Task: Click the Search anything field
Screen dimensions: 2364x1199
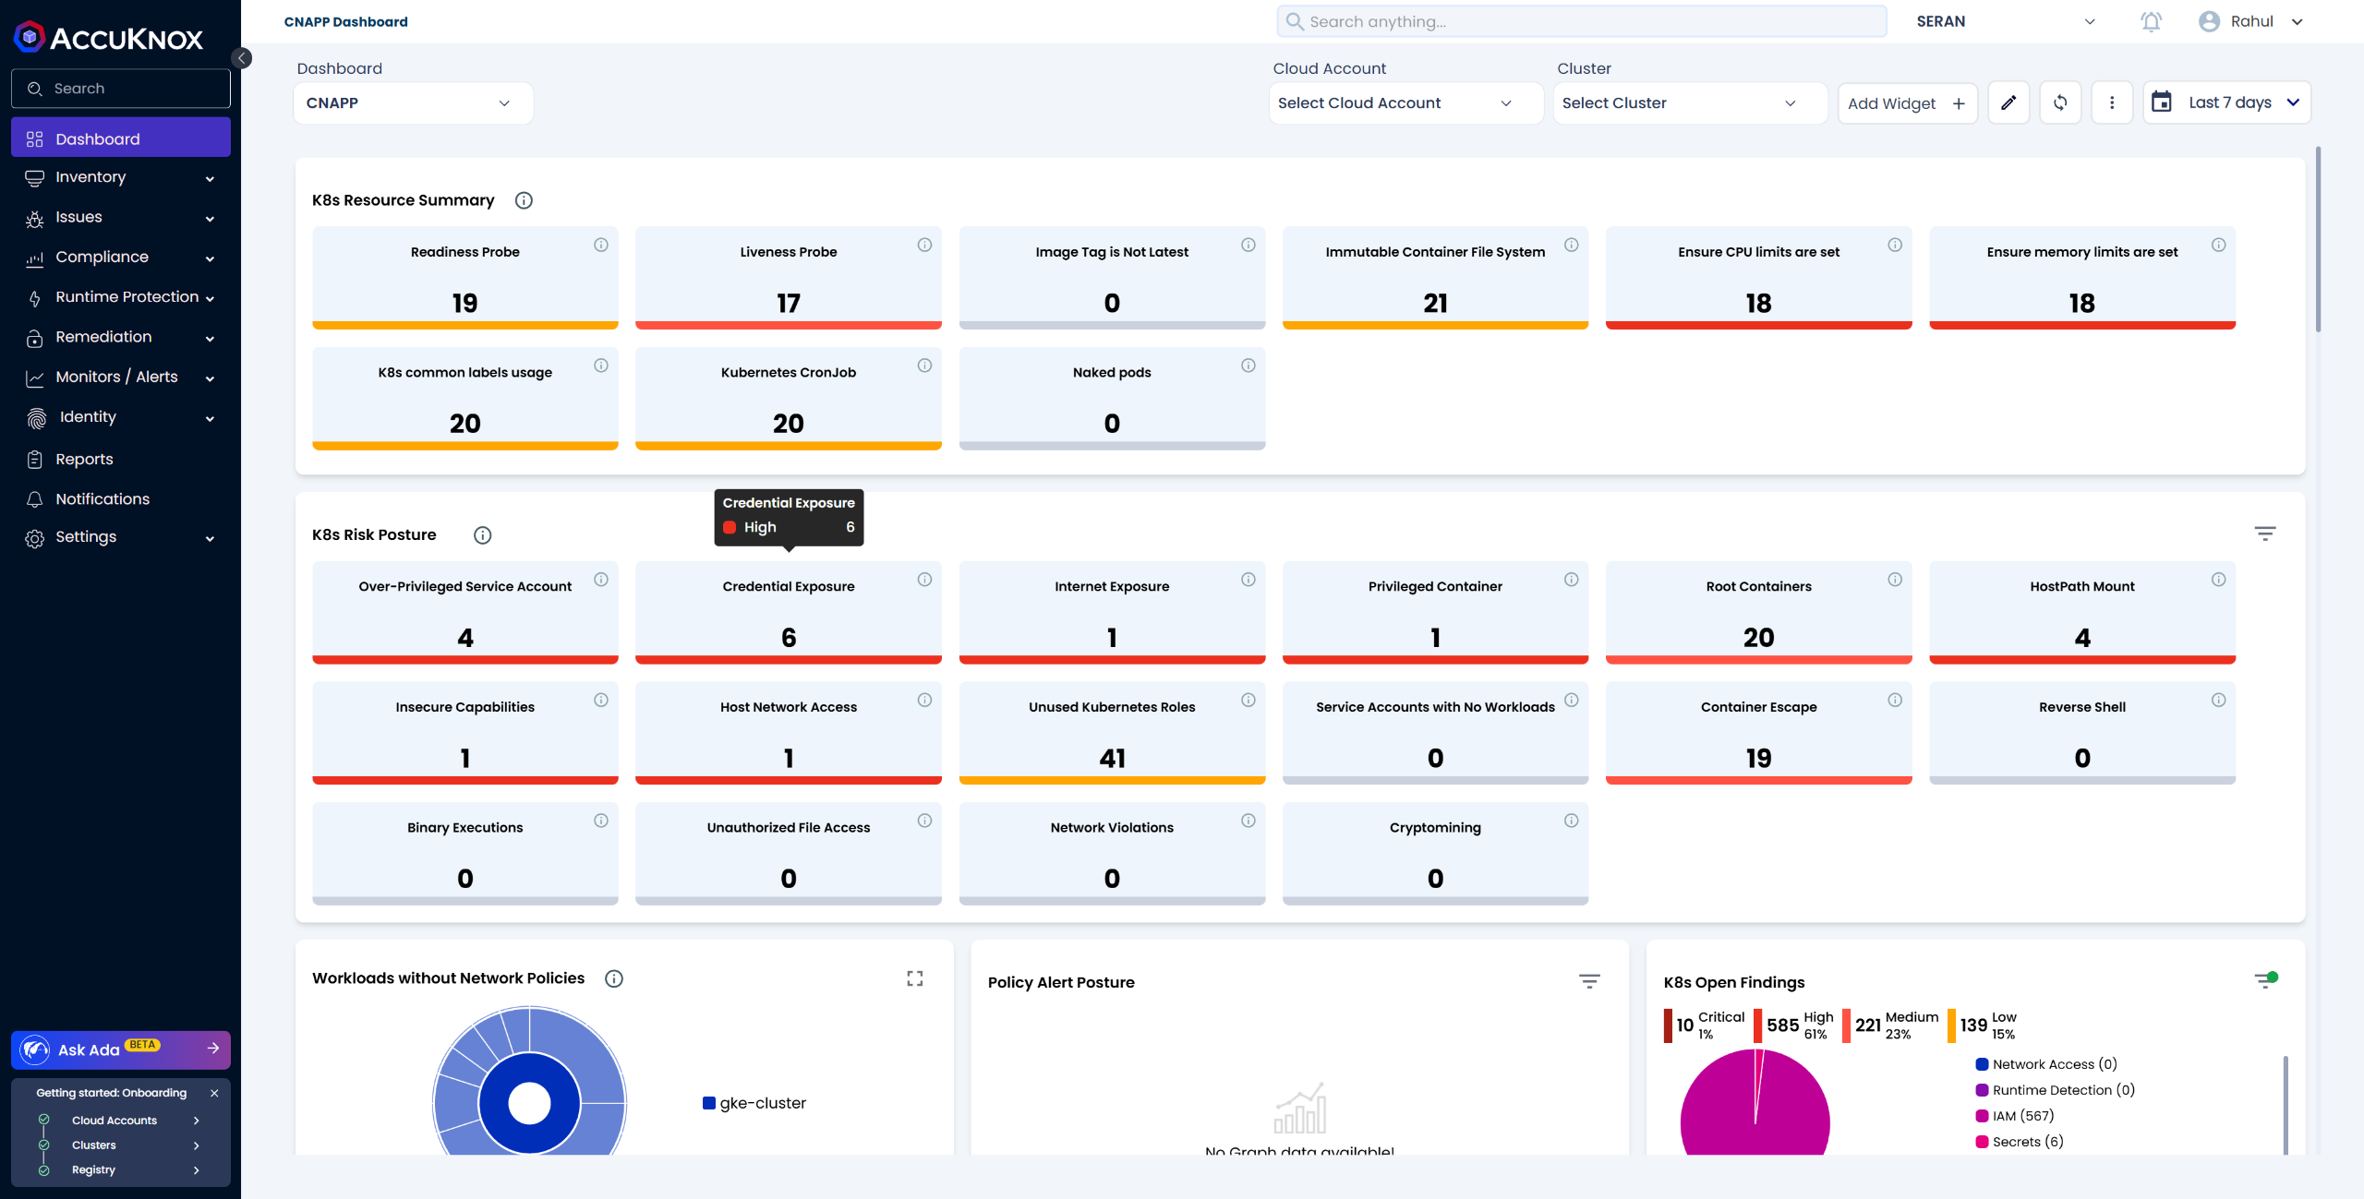Action: pyautogui.click(x=1582, y=21)
